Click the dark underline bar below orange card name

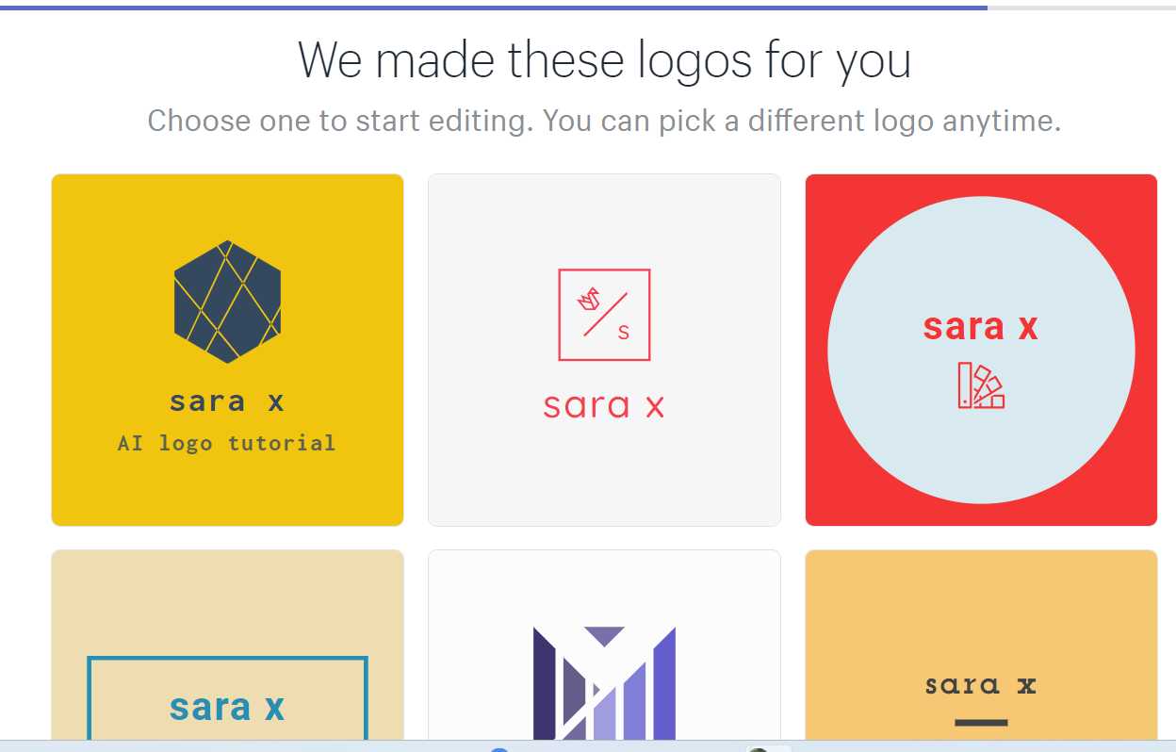(981, 723)
